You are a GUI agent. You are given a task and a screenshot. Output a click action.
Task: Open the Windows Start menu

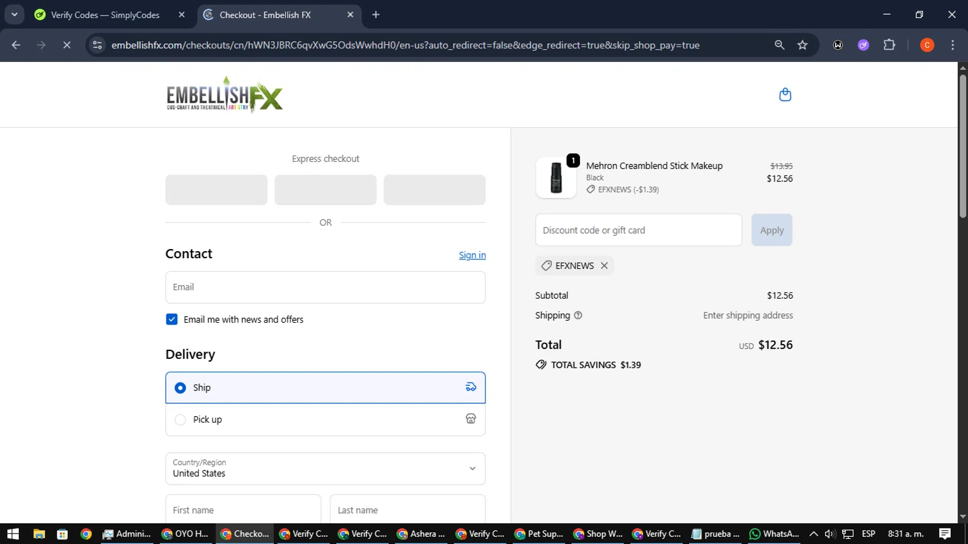13,534
